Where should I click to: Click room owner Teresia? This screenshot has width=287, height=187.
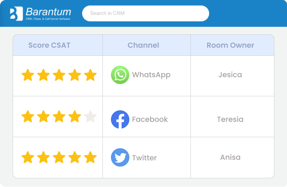pos(230,119)
